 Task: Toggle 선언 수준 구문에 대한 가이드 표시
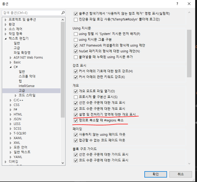(76, 155)
